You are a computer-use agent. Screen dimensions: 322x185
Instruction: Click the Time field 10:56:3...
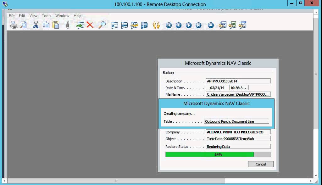pos(239,87)
